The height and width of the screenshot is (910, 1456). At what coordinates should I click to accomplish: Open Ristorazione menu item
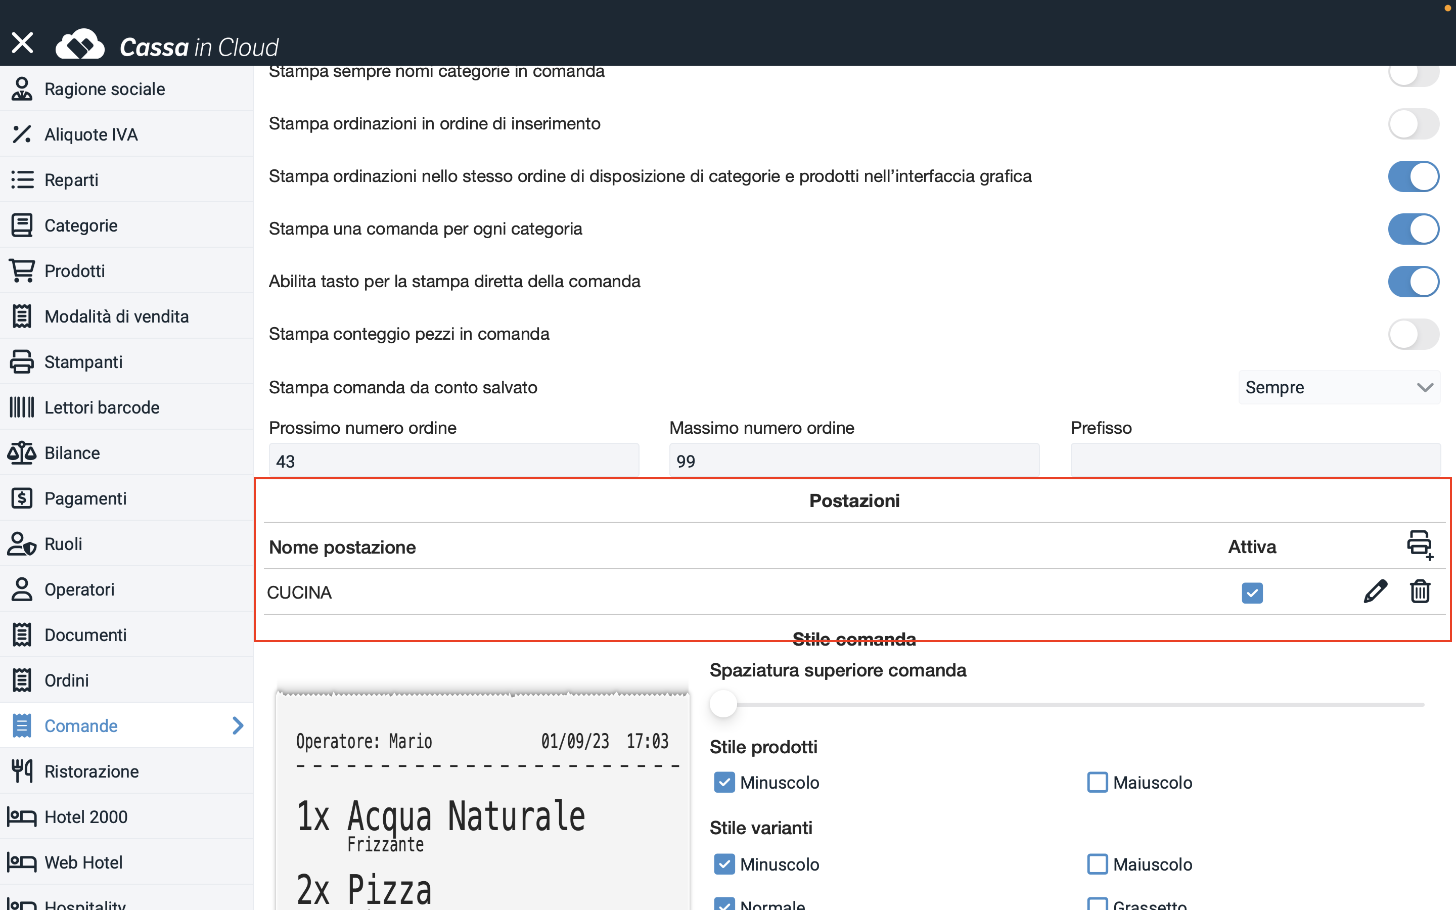(x=126, y=771)
